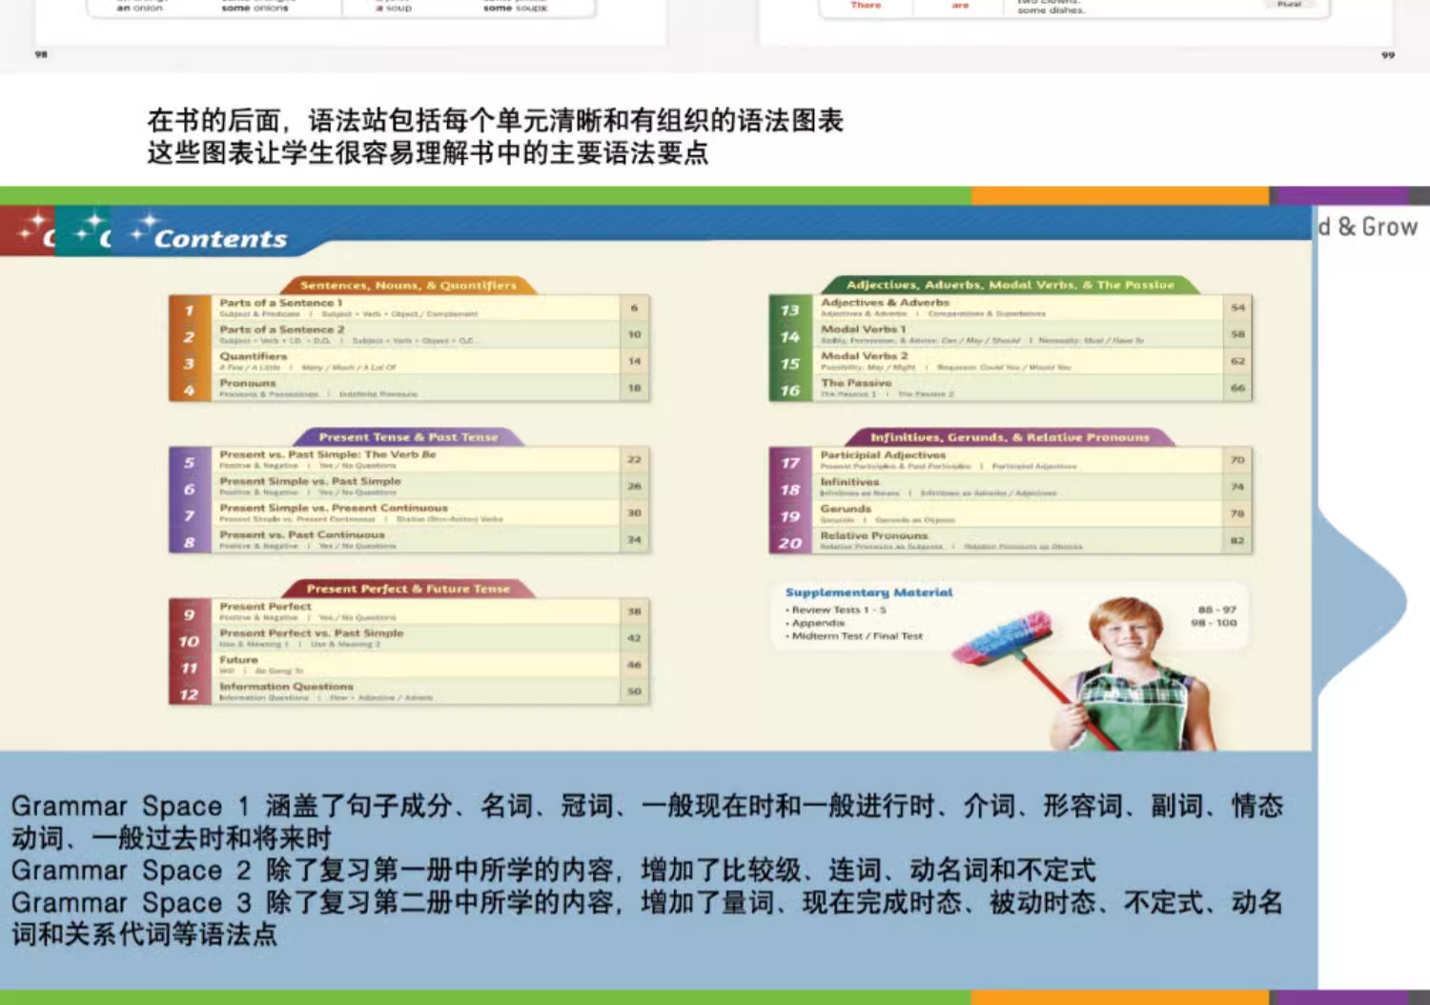This screenshot has width=1430, height=1005.
Task: Click page number "50" beside Information Questions
Action: coord(635,692)
